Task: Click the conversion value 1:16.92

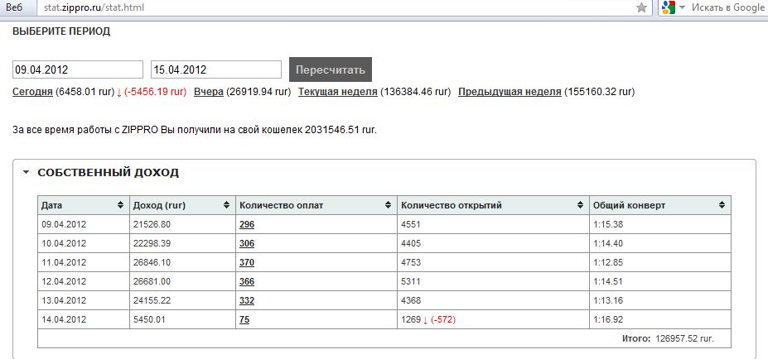Action: [x=608, y=320]
